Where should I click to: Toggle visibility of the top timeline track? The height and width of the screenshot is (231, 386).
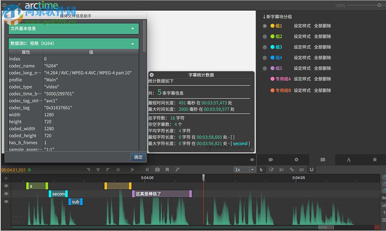click(x=6, y=186)
